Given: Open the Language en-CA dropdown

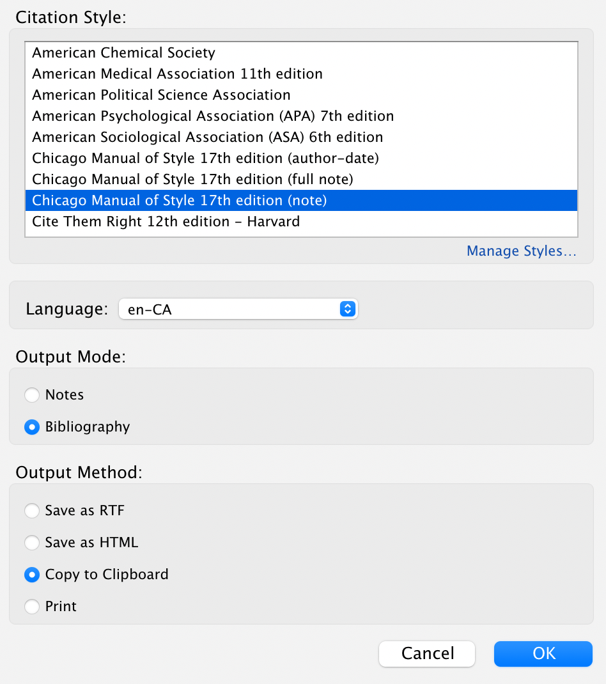Looking at the screenshot, I should pyautogui.click(x=238, y=309).
